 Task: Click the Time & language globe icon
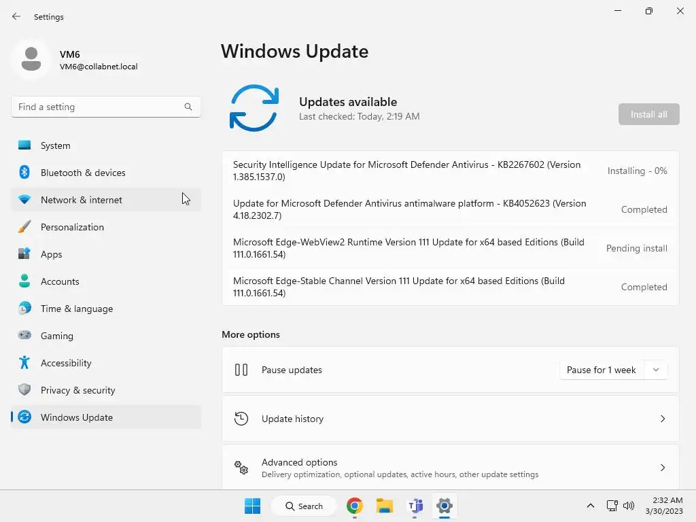tap(24, 308)
